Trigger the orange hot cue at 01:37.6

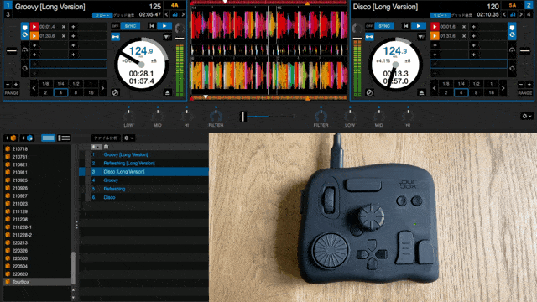435,35
